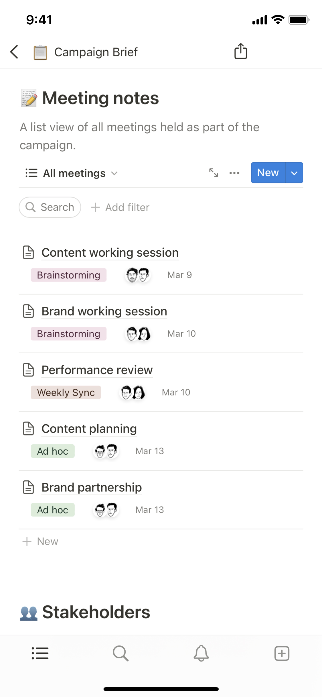Open the Performance review meeting
The image size is (322, 697).
97,370
